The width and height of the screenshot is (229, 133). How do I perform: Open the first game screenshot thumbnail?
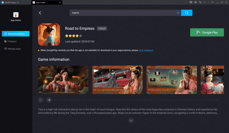(x=63, y=80)
